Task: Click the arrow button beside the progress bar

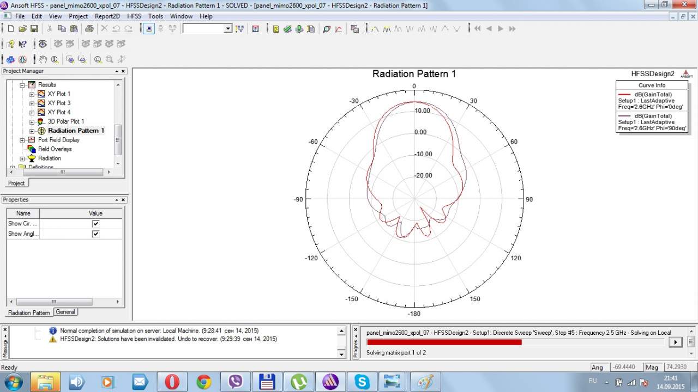Action: 675,342
